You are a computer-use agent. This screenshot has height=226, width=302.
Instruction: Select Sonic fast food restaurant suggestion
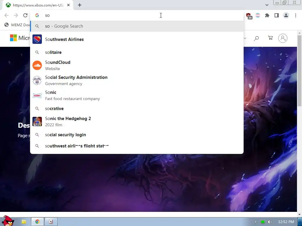click(137, 95)
